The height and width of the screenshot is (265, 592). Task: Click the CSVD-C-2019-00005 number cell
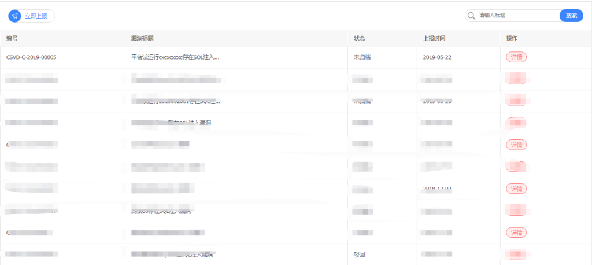point(31,57)
